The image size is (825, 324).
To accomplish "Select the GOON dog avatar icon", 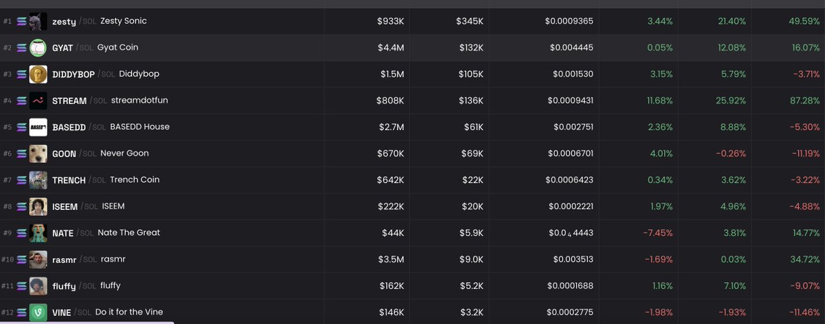I will pos(38,153).
